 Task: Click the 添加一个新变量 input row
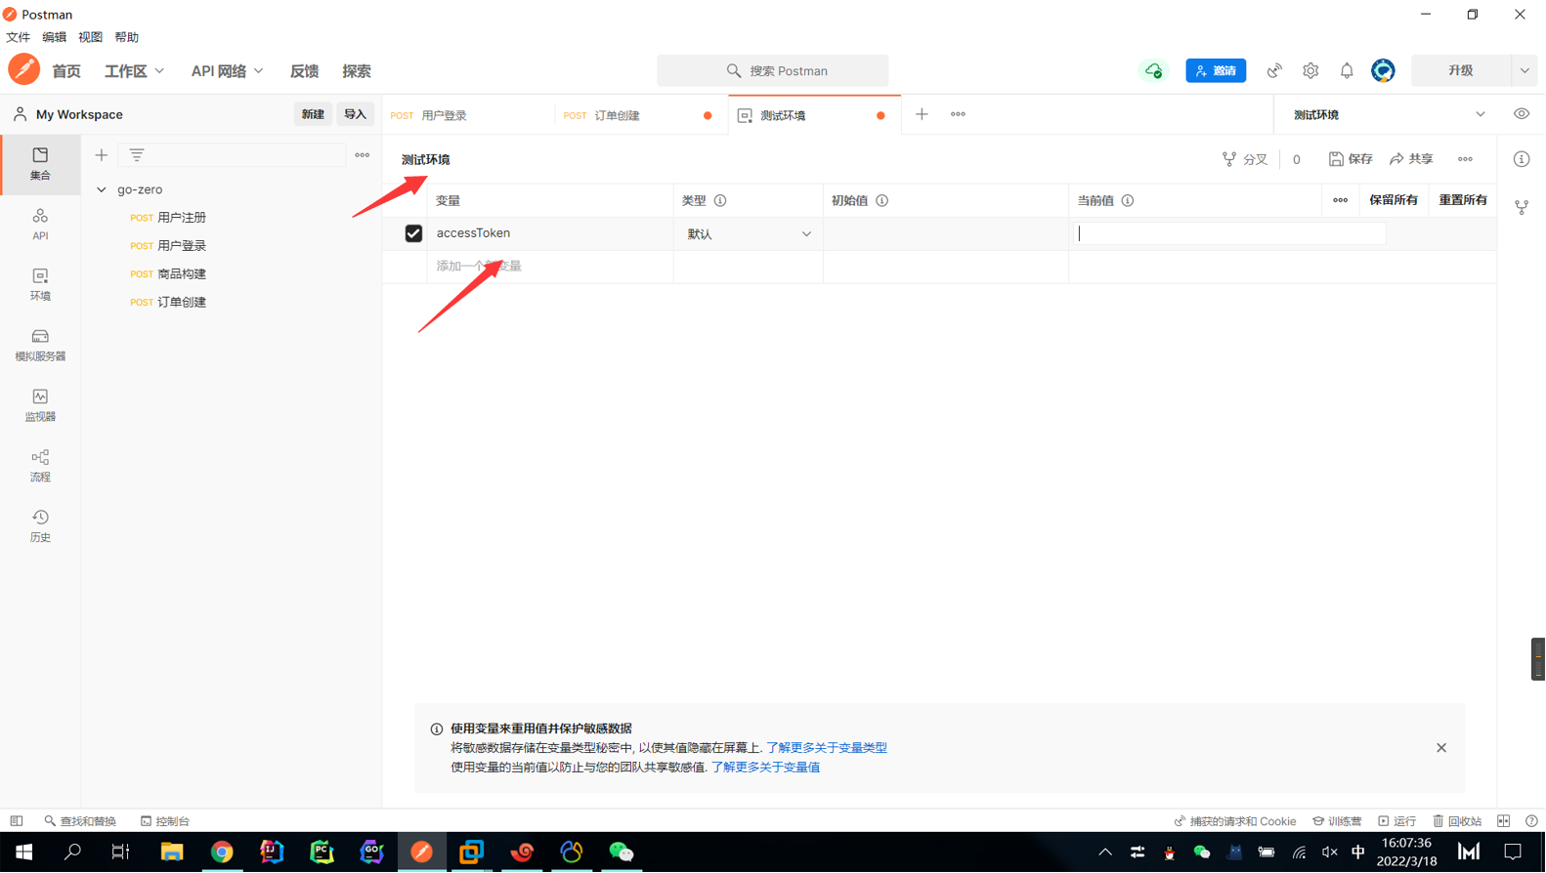click(550, 267)
